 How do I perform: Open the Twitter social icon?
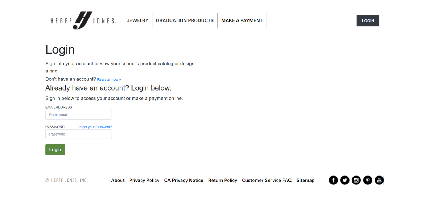coord(345,180)
